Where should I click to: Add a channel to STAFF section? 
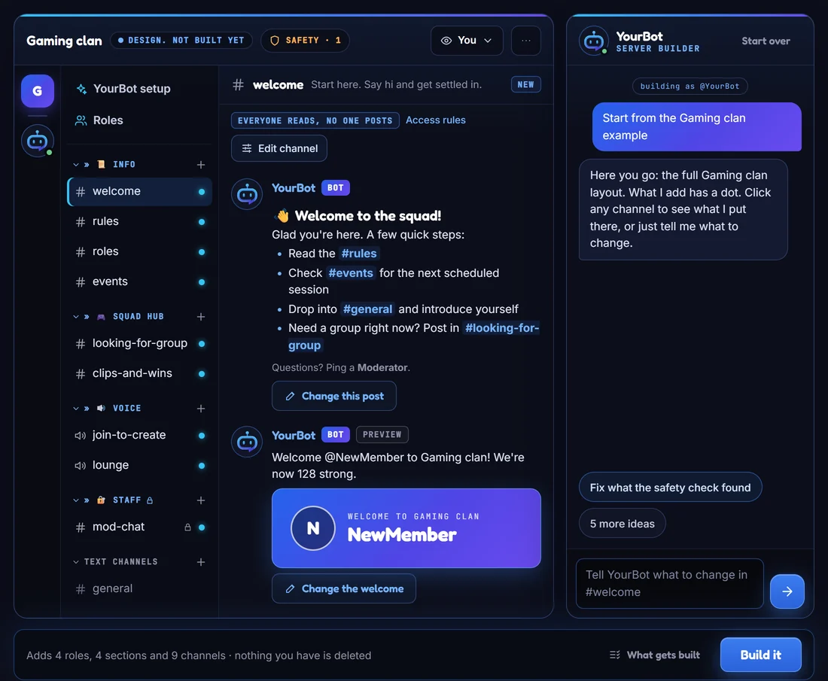pyautogui.click(x=201, y=500)
